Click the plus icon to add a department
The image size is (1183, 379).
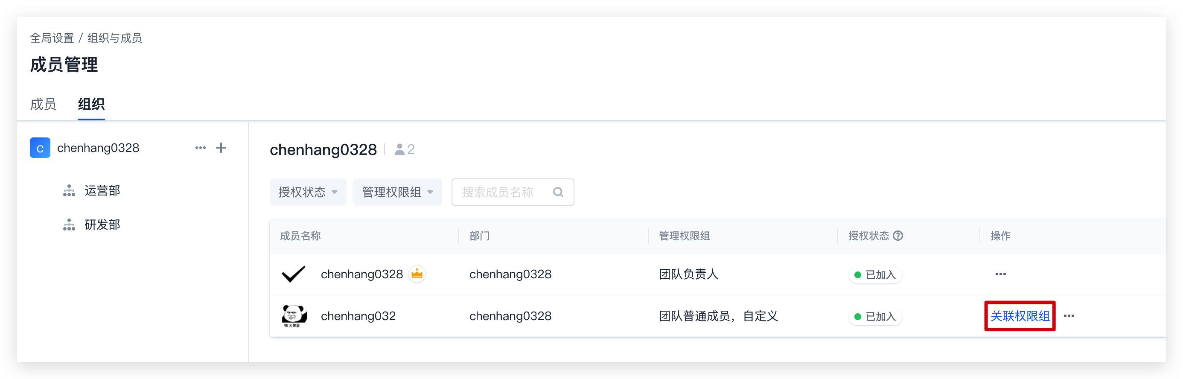coord(221,148)
